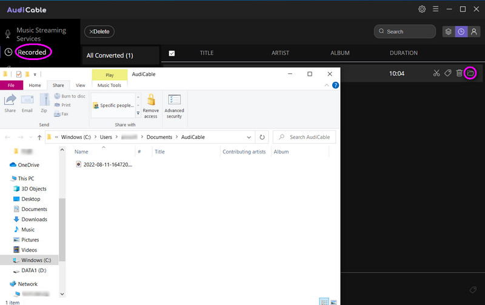The height and width of the screenshot is (305, 485).
Task: Click the Explorer help question icon
Action: 335,85
